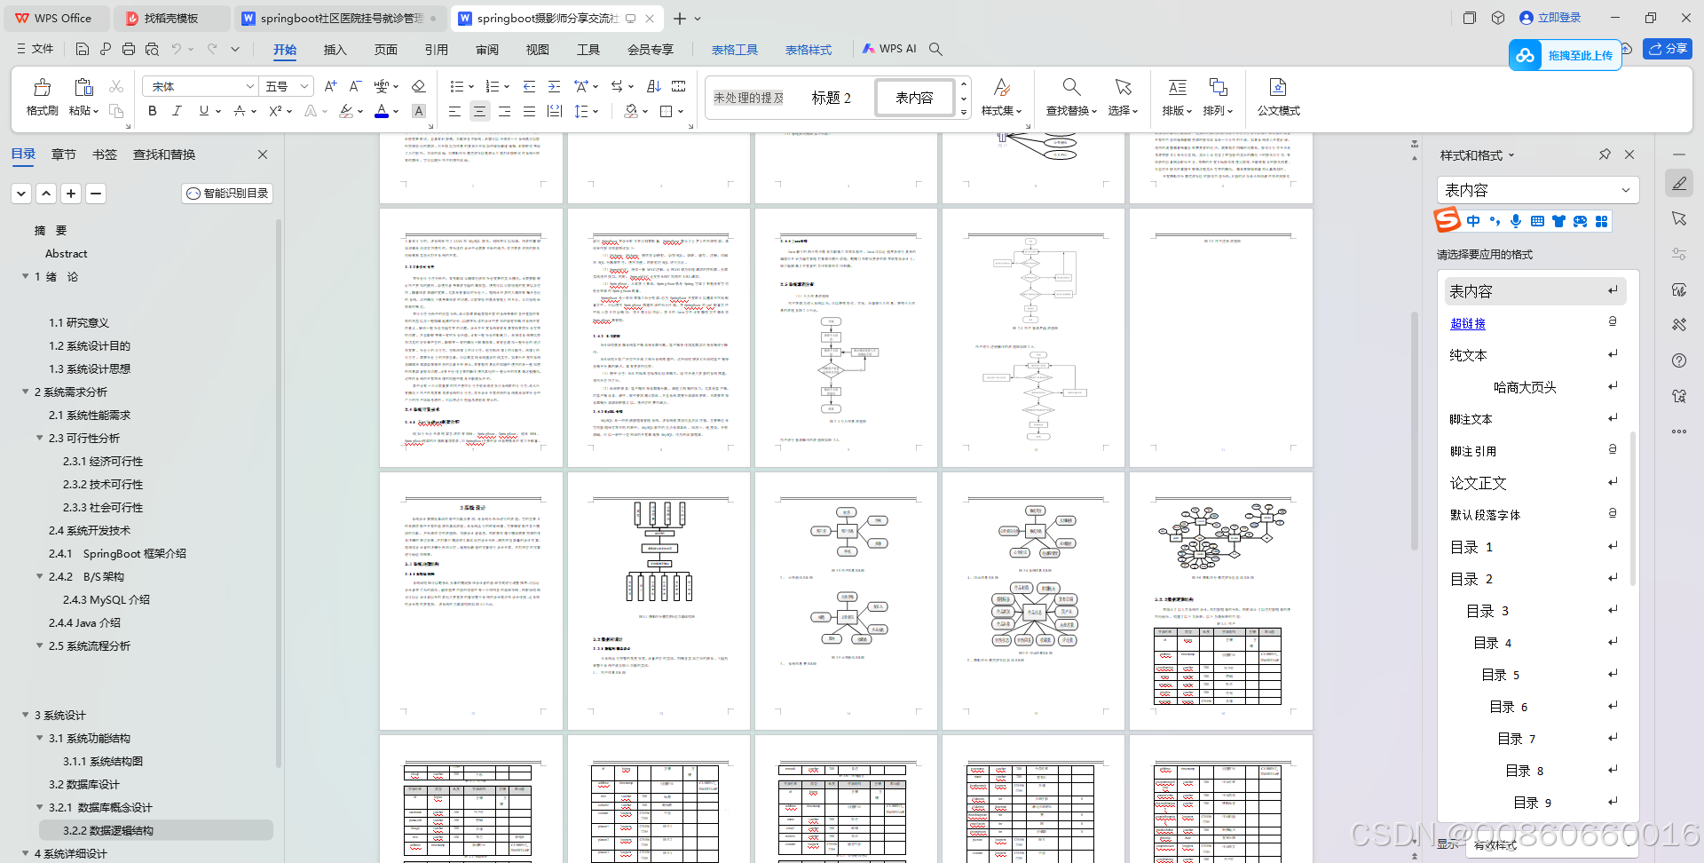
Task: Click the Increase Indent icon
Action: tap(554, 86)
